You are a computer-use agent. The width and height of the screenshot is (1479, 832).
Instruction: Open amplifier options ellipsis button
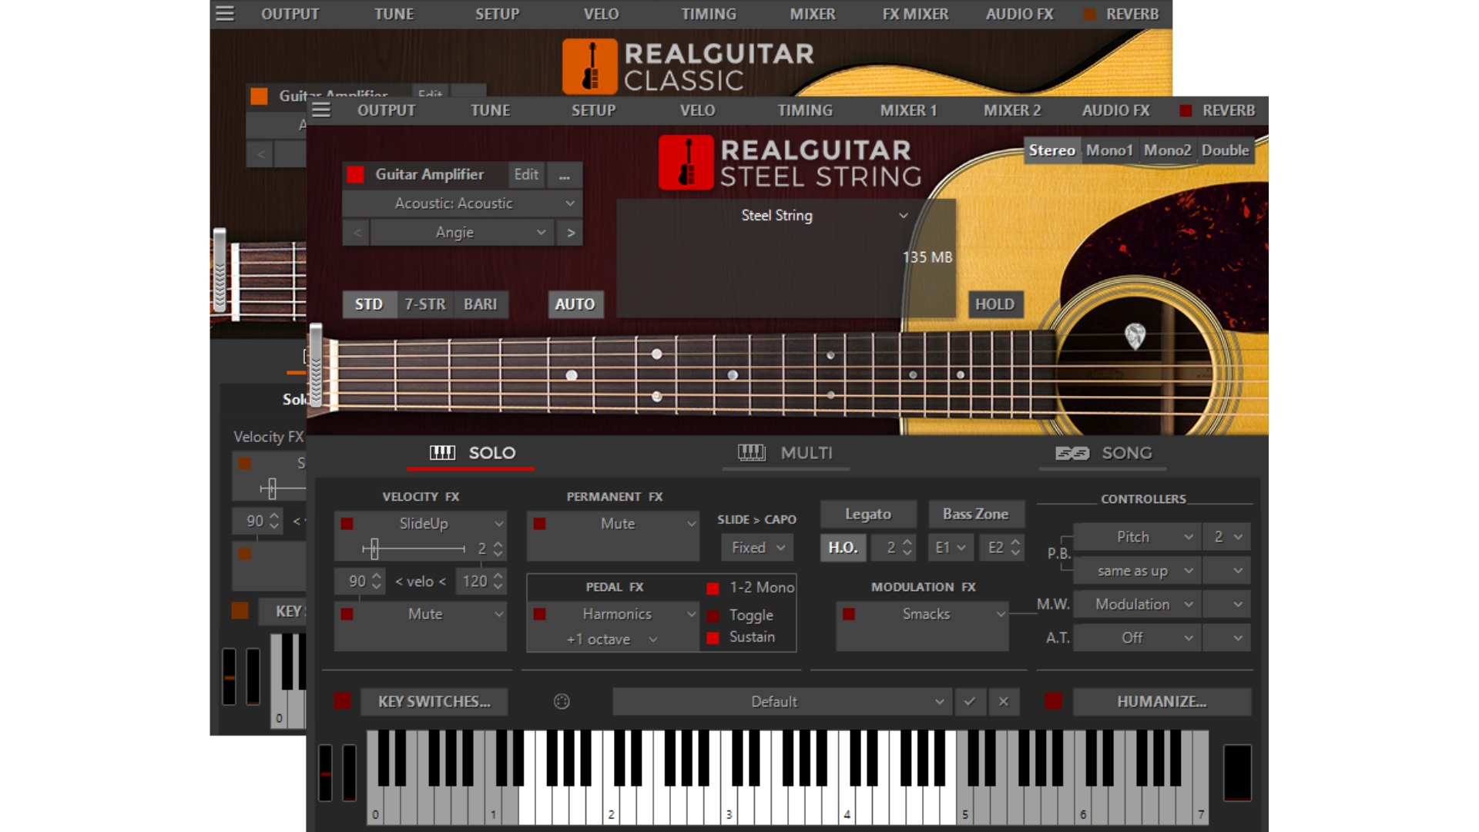pyautogui.click(x=565, y=175)
